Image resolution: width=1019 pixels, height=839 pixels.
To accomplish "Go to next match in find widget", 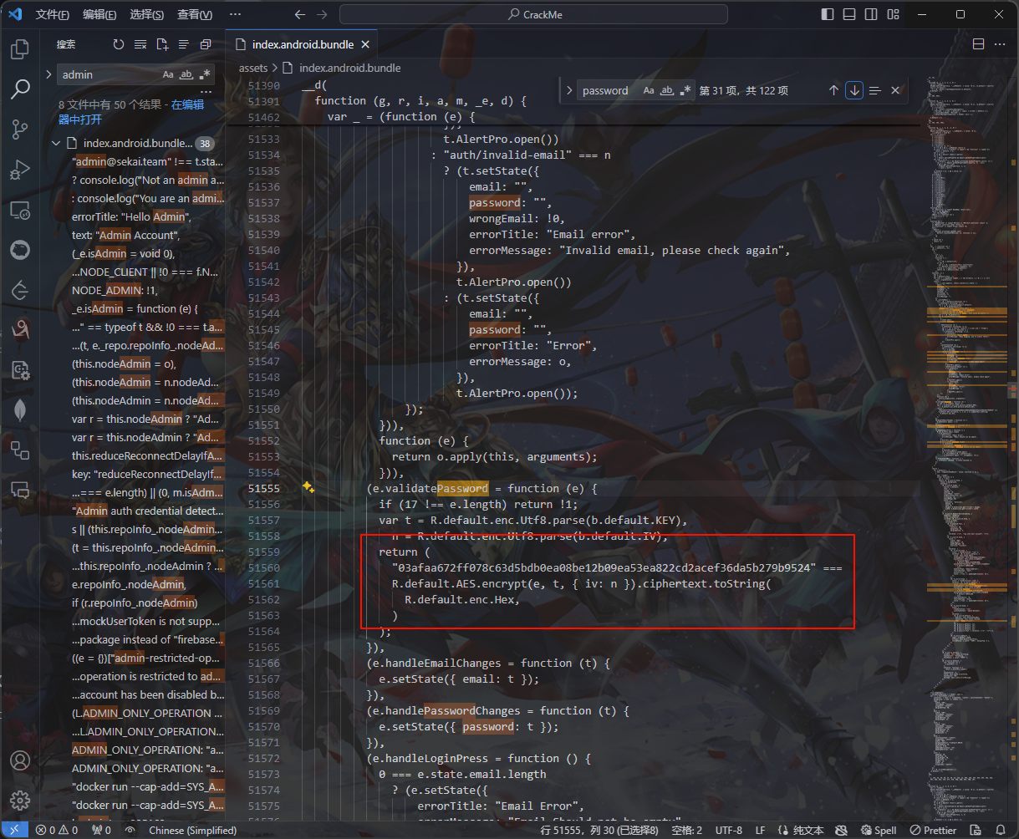I will point(853,90).
